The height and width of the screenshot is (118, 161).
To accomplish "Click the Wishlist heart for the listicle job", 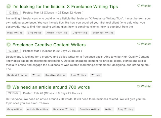I will (x=139, y=6).
